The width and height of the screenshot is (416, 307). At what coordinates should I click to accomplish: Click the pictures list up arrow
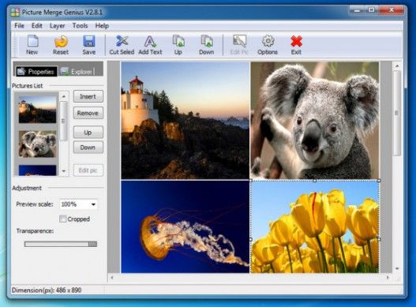coord(64,96)
